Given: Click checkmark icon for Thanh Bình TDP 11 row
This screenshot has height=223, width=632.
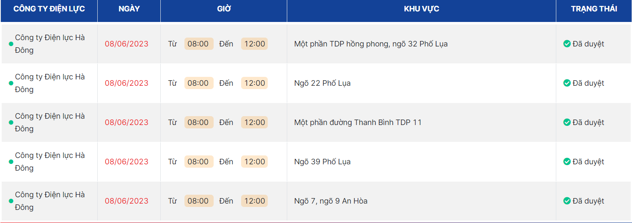Looking at the screenshot, I should point(567,122).
